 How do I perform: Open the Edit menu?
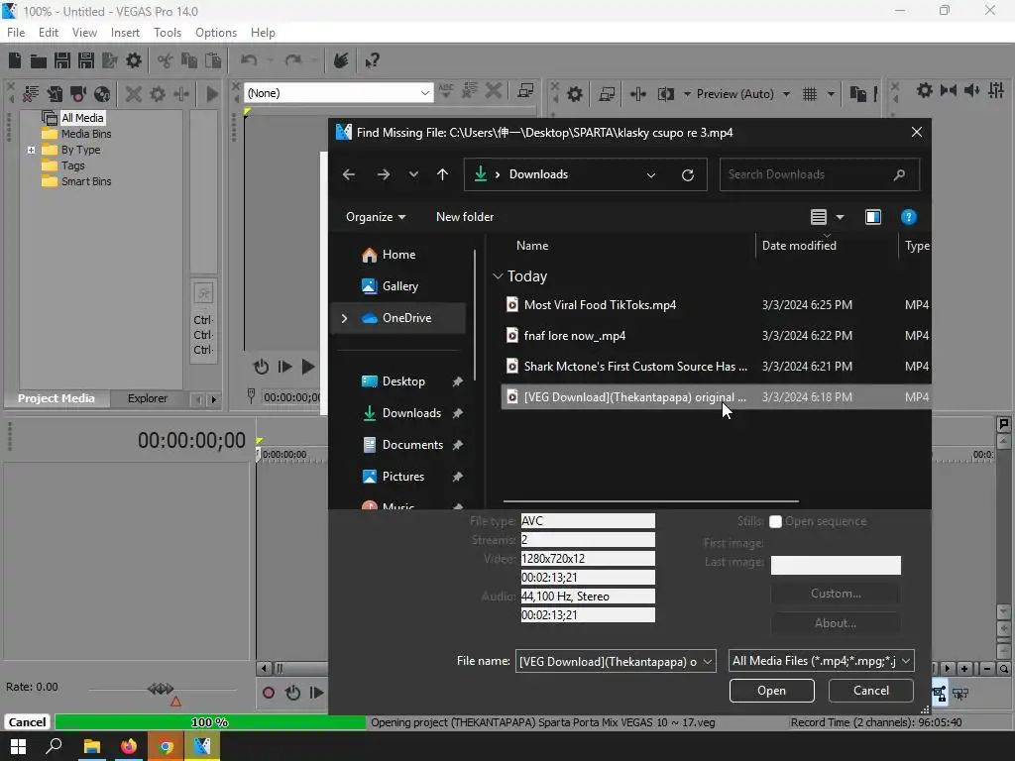[x=49, y=33]
